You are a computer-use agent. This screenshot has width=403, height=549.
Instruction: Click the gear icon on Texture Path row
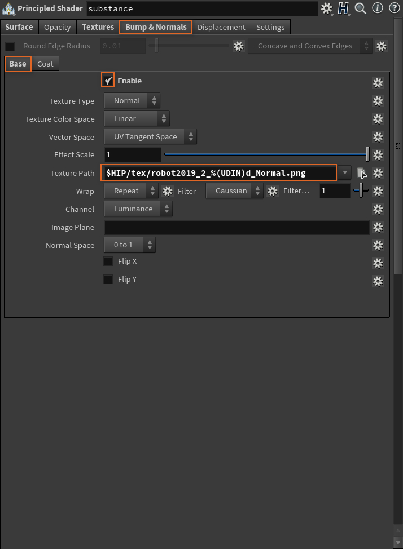click(x=378, y=173)
